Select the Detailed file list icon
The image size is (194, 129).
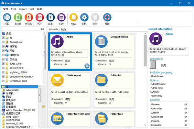pos(101,41)
